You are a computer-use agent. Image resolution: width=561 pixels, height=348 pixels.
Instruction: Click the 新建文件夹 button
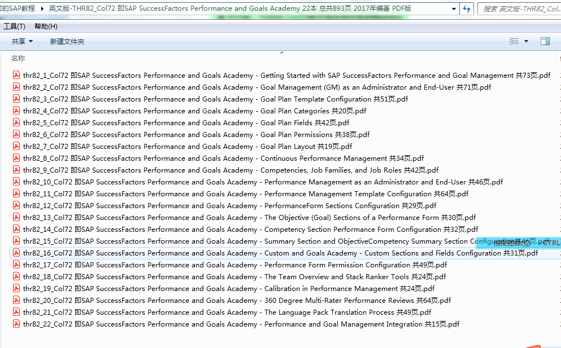pos(67,41)
